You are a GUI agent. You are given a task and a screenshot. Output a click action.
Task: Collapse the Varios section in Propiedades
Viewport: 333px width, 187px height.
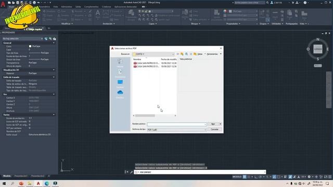pyautogui.click(x=54, y=115)
